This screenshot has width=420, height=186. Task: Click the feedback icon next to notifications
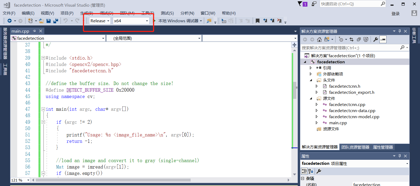[x=314, y=4]
